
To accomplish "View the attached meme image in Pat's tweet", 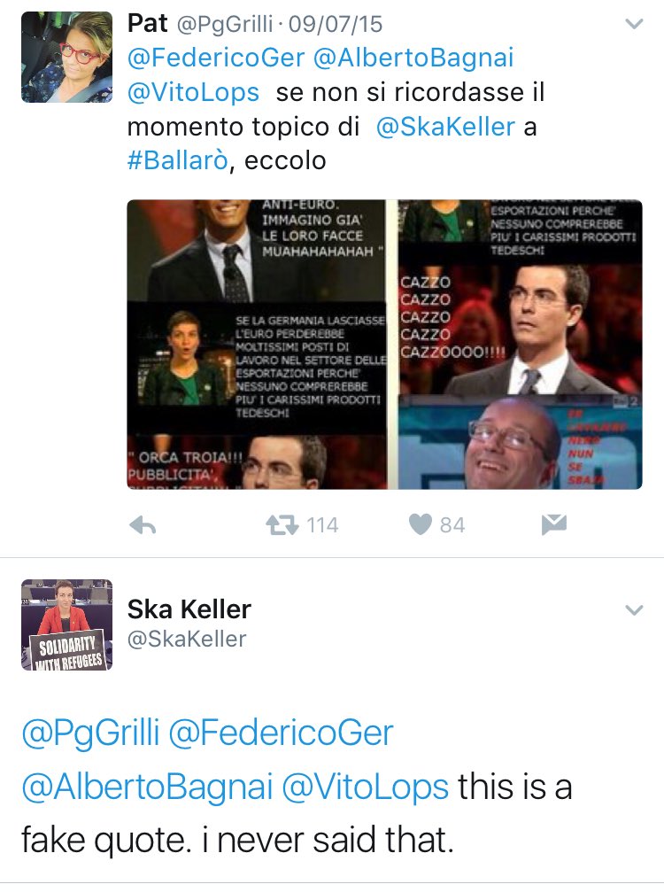I will click(384, 345).
